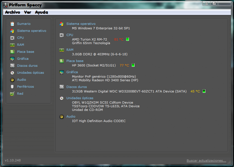Click the Discos duros heading in summary
This screenshot has height=167, width=234.
click(77, 87)
